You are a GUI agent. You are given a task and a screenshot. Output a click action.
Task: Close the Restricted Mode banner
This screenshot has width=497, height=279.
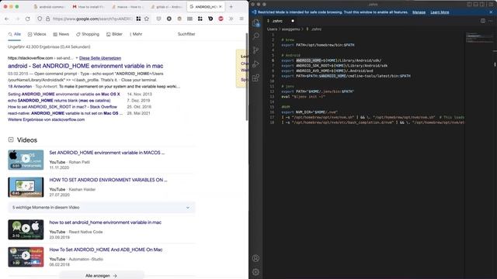point(492,12)
